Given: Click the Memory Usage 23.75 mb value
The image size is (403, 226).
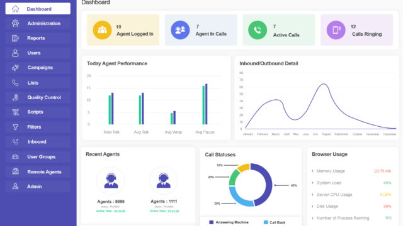Looking at the screenshot, I should click(x=382, y=171).
